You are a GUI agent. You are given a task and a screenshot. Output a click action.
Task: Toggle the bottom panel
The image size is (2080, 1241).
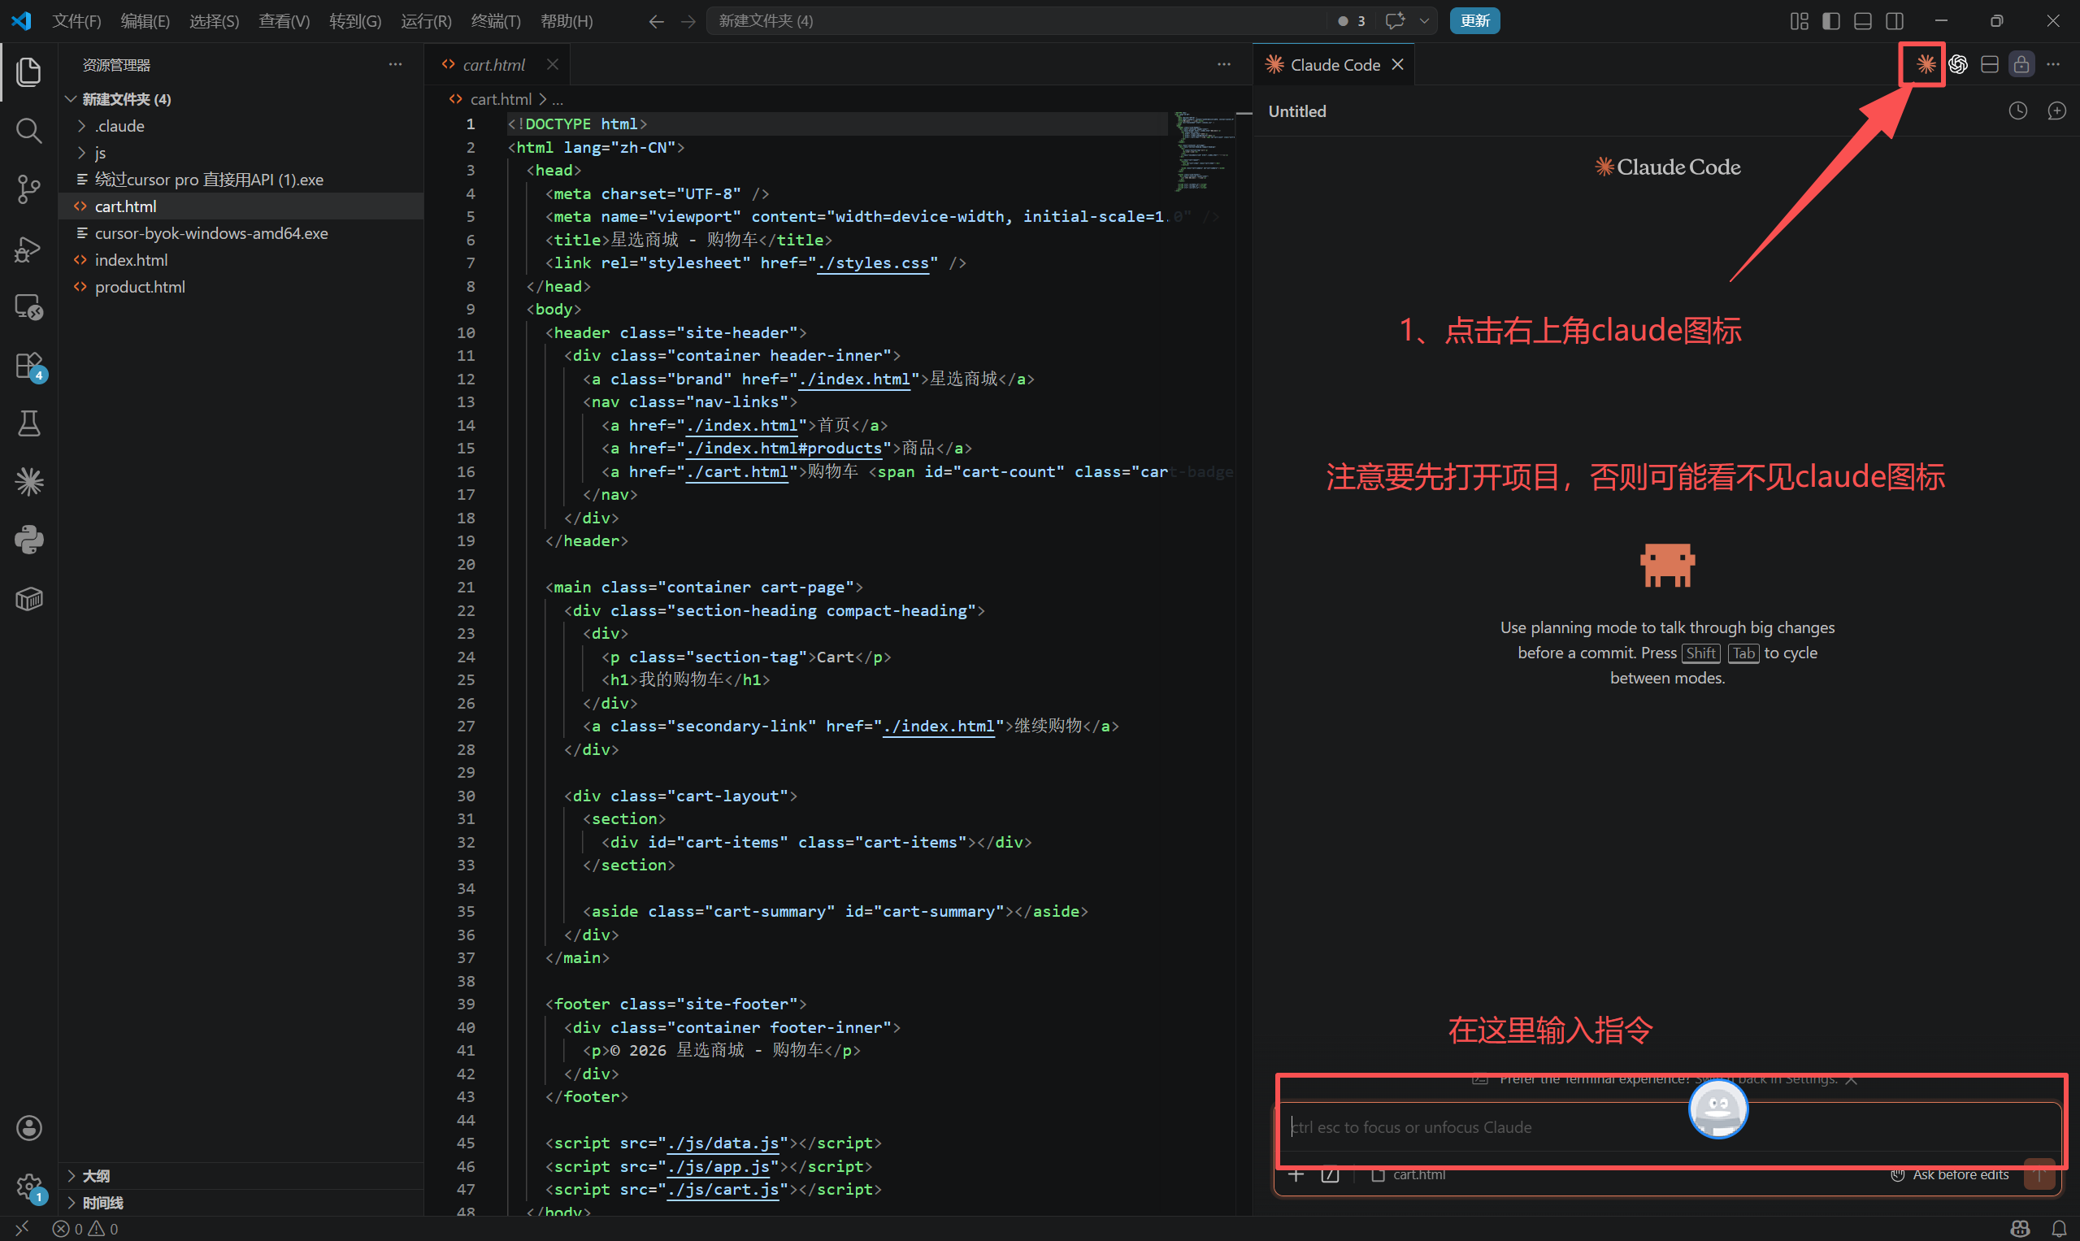coord(1862,21)
